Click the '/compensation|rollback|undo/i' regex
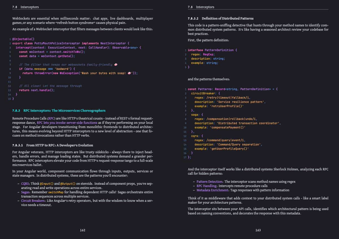This screenshot has height=239, width=339. click(x=231, y=119)
